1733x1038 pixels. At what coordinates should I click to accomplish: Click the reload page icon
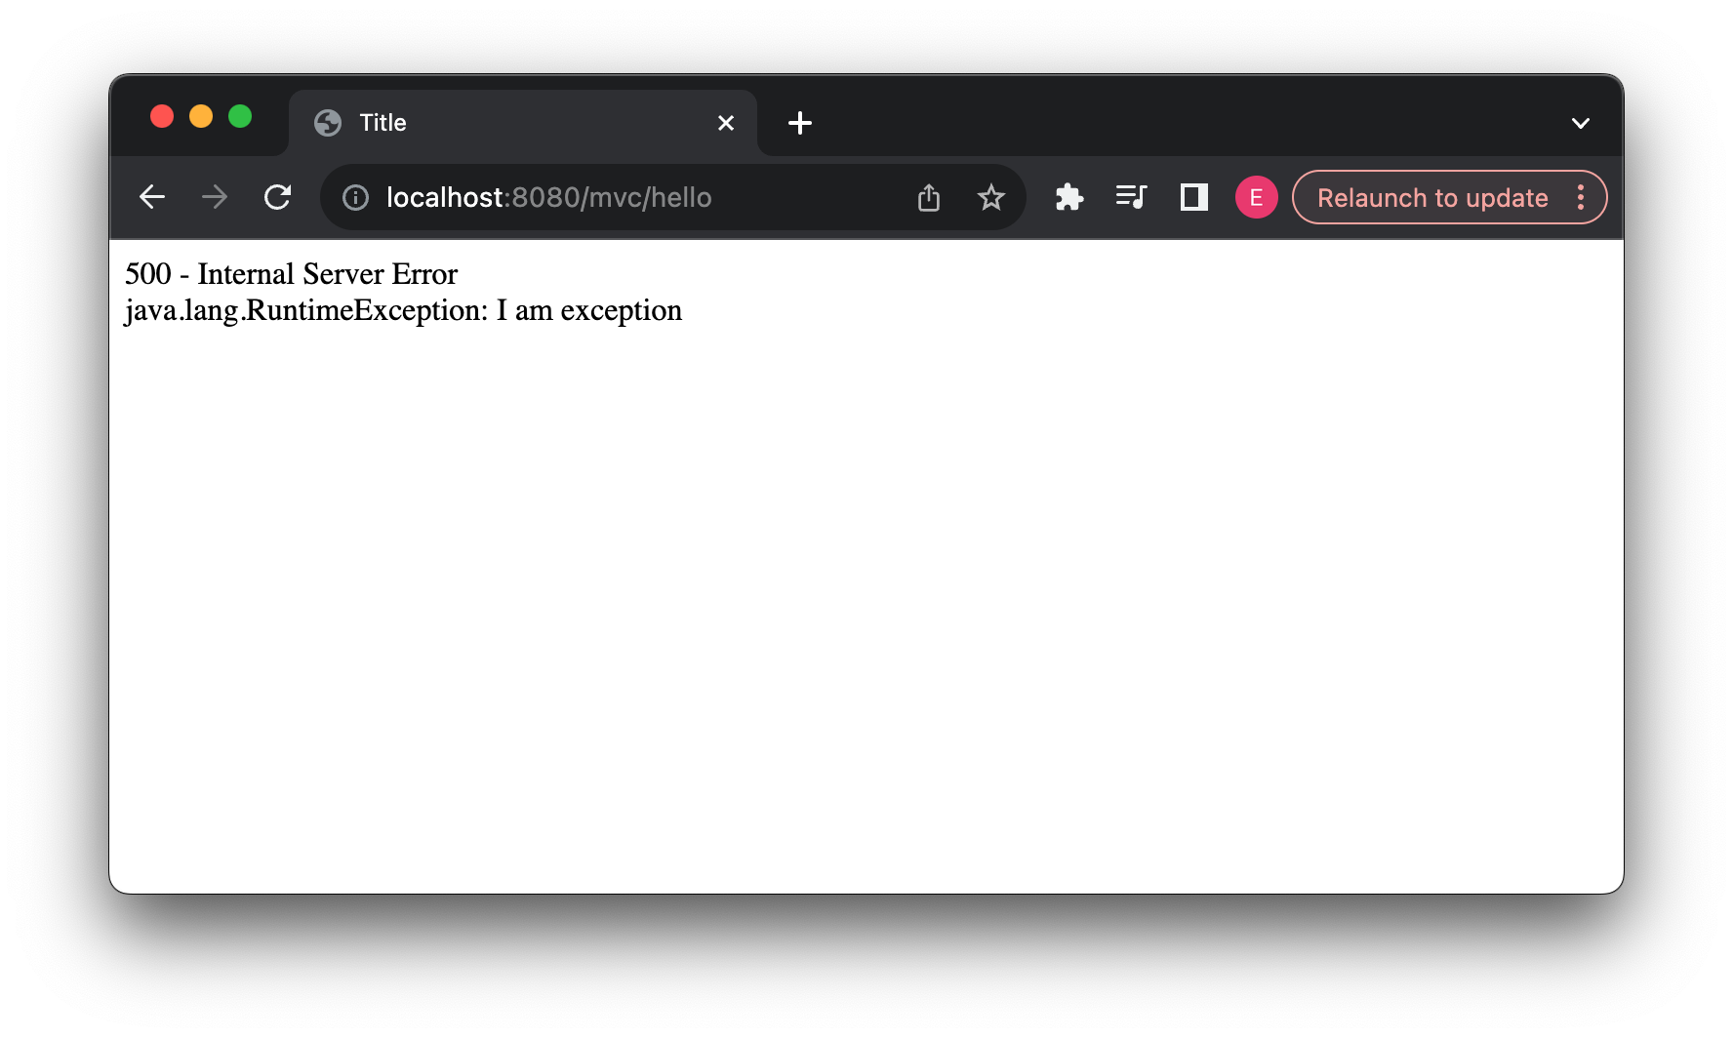pos(278,197)
